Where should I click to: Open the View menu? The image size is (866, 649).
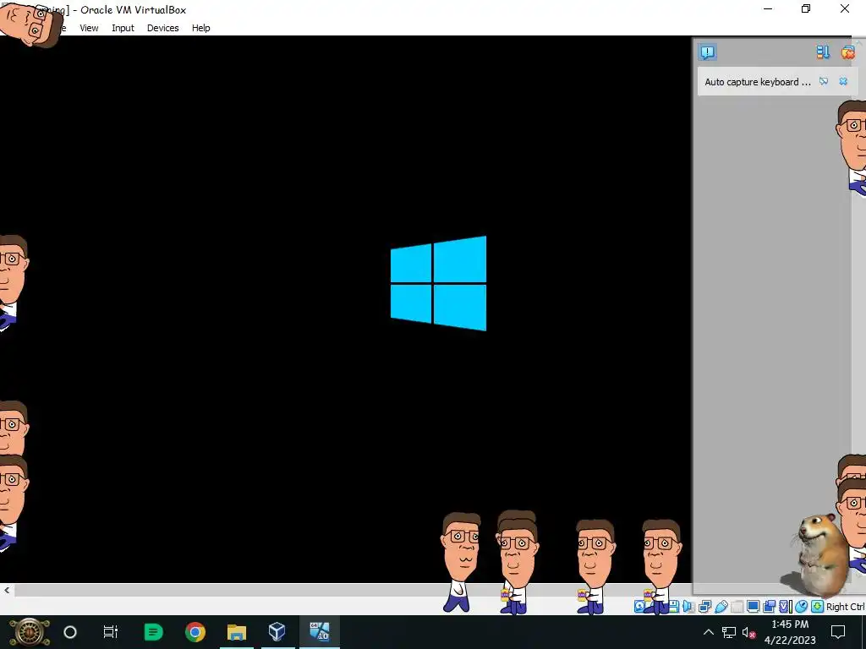pyautogui.click(x=89, y=28)
